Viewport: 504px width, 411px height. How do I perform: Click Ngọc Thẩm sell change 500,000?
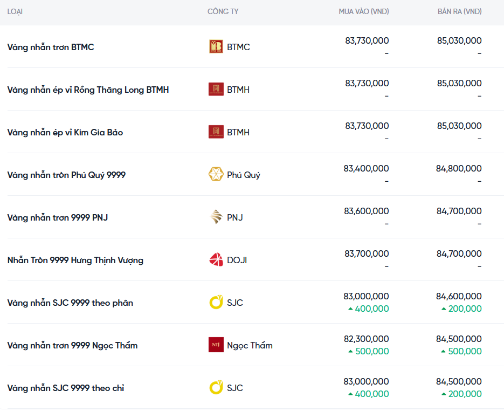click(461, 351)
